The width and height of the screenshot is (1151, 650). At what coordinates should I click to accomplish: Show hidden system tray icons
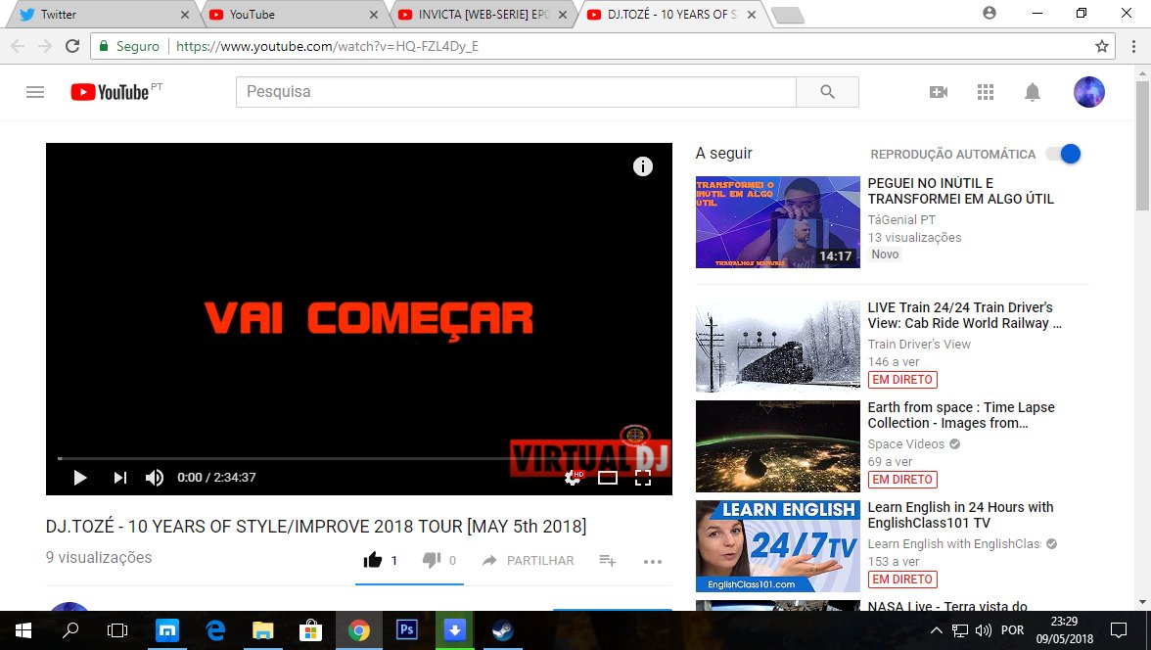coord(936,630)
